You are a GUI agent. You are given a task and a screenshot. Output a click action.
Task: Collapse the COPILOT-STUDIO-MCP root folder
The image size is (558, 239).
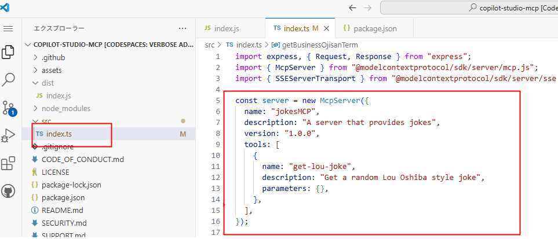(109, 45)
